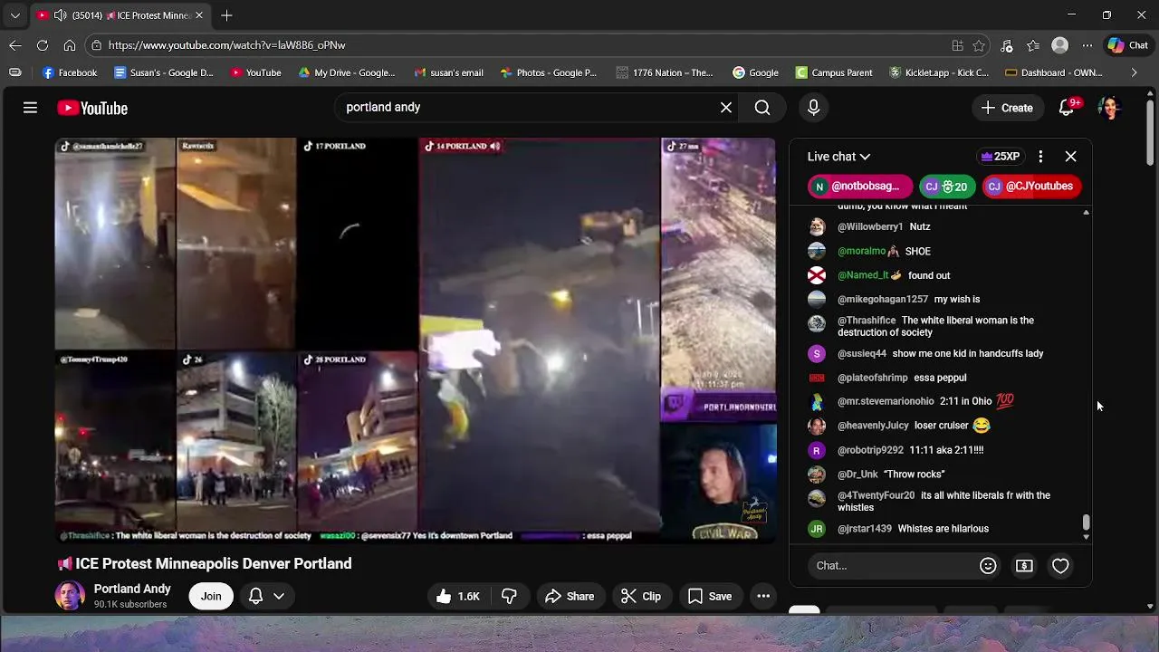Open Campus Parent bookmark
The height and width of the screenshot is (652, 1159).
(x=834, y=72)
